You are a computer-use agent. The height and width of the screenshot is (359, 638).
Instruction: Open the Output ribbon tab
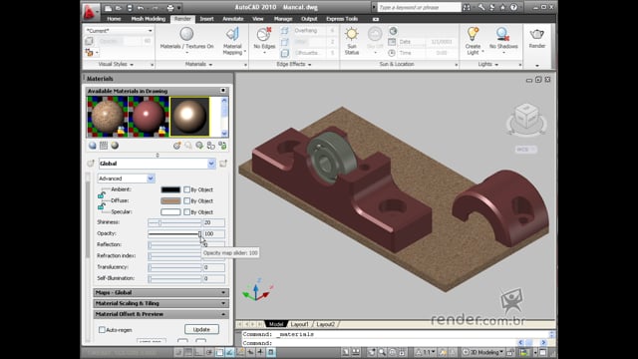coord(309,19)
